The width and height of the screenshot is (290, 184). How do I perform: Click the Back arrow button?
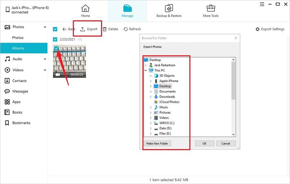coord(69,29)
